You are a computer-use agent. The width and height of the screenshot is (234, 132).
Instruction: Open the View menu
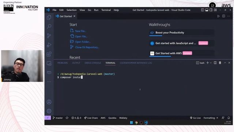pos(82,10)
